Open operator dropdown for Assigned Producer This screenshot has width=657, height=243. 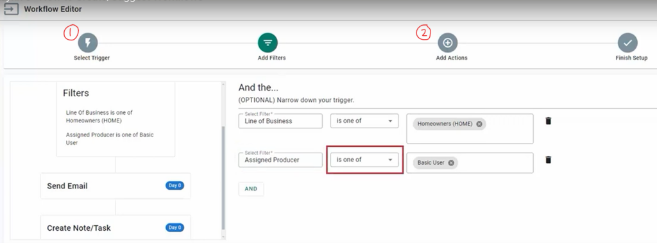click(364, 160)
